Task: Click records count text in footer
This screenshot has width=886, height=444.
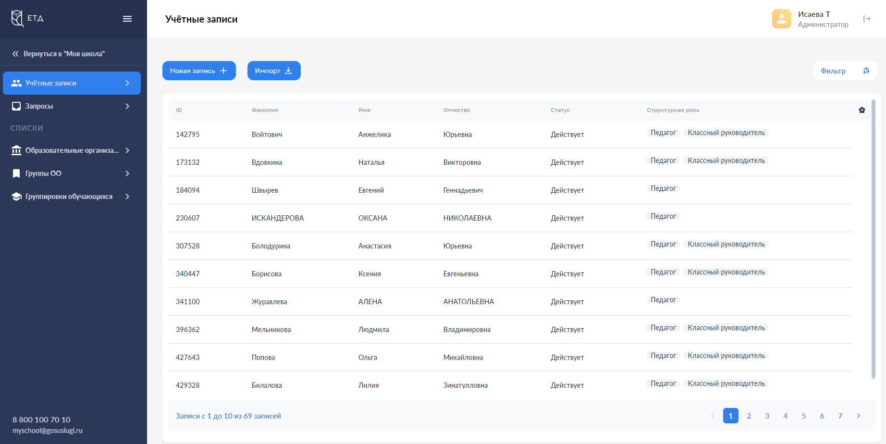Action: click(x=228, y=416)
